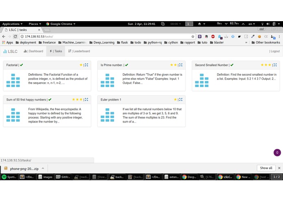Expand the Sum of 50 first happy numbers card

86,100
